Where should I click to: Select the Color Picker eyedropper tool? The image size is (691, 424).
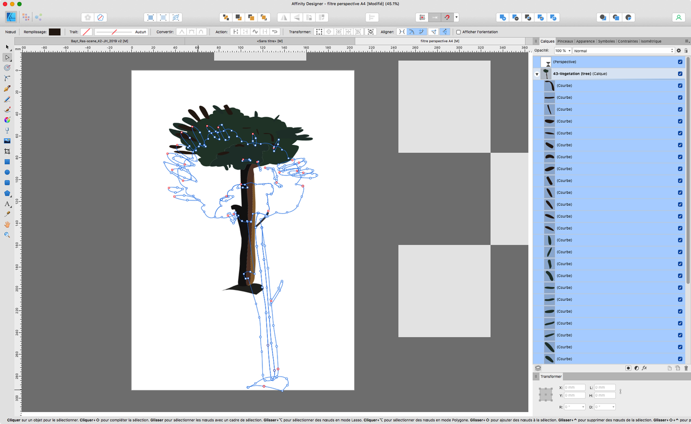7,214
